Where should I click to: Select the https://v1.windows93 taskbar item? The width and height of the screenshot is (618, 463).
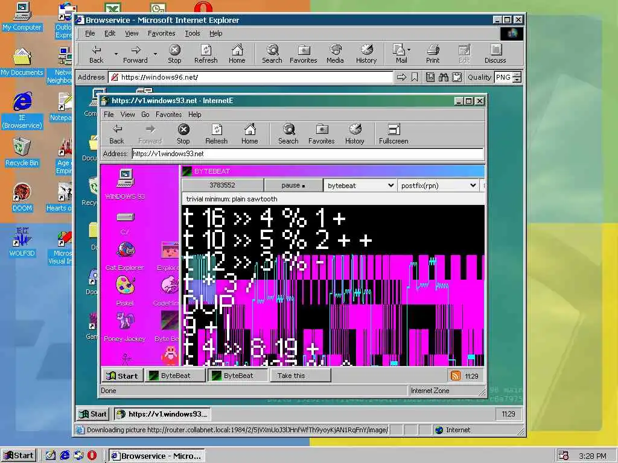[162, 414]
